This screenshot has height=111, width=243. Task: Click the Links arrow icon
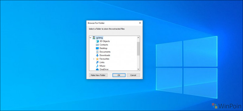point(97,62)
